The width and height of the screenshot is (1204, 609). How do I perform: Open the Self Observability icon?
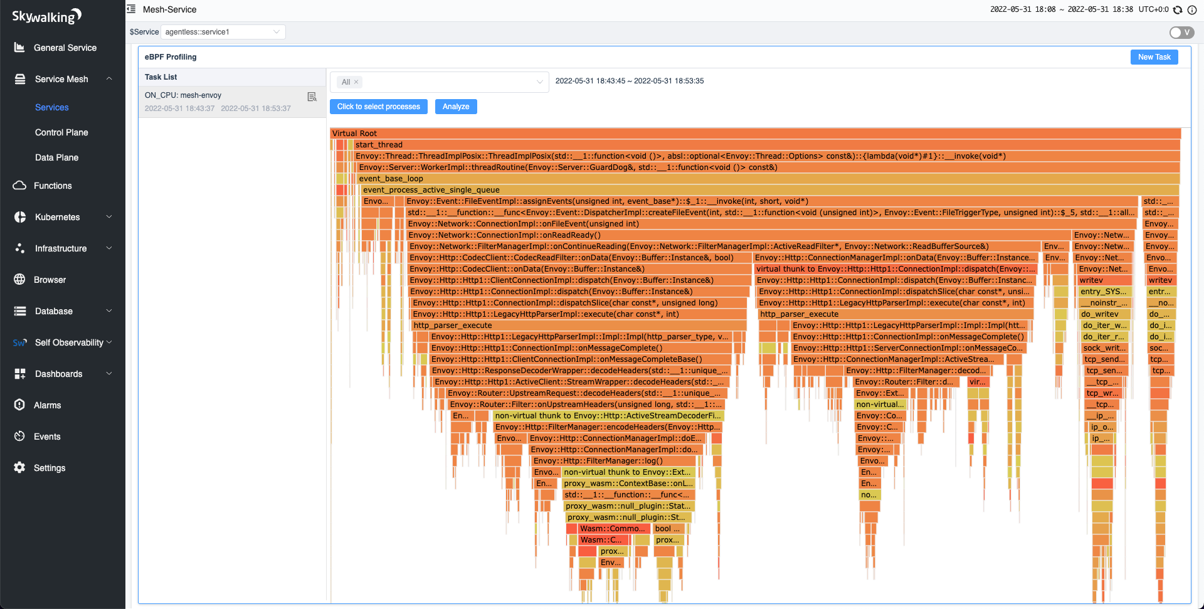point(19,342)
